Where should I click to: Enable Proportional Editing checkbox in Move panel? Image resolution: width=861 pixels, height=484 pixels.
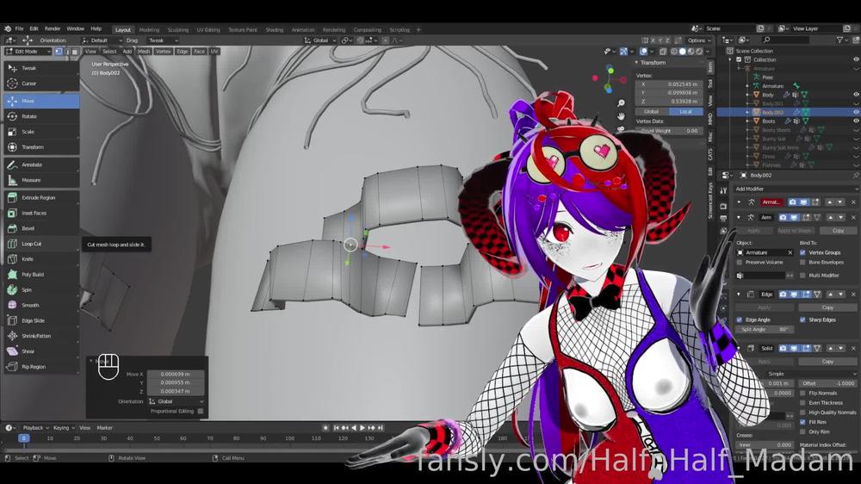(x=201, y=411)
